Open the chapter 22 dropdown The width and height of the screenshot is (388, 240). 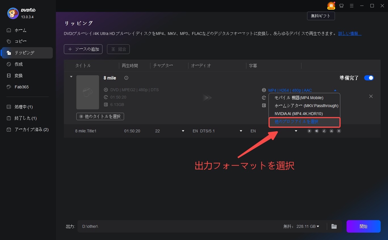[183, 131]
